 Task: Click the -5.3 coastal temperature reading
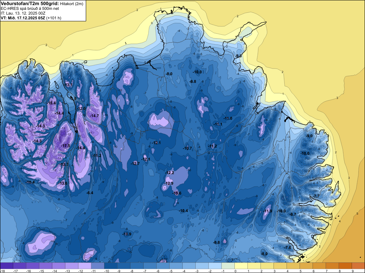coord(238,56)
